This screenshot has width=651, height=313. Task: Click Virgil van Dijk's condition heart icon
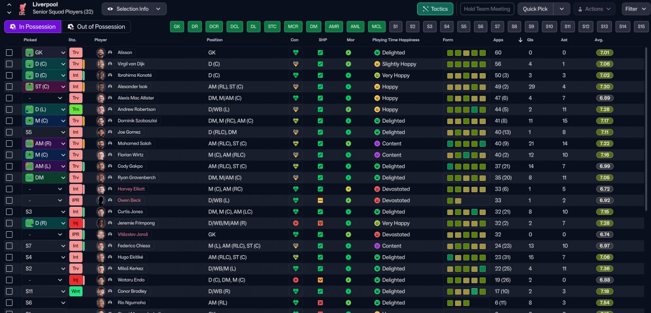[295, 64]
